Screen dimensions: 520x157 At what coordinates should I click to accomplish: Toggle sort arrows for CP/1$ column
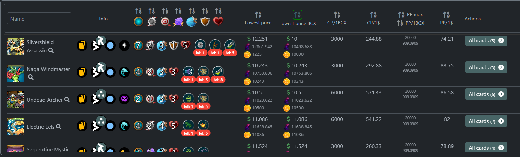pyautogui.click(x=373, y=14)
